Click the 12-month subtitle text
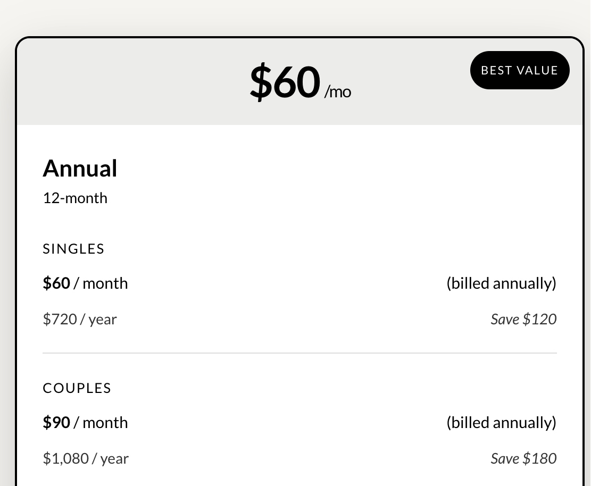This screenshot has height=486, width=591. click(75, 198)
